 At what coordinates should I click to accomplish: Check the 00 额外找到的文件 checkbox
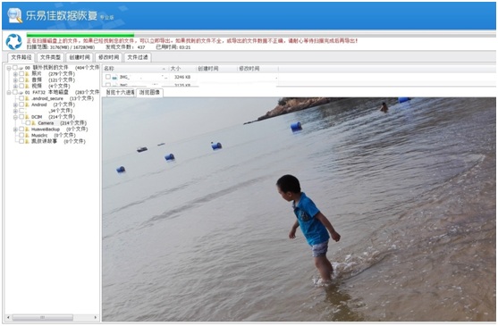15,68
